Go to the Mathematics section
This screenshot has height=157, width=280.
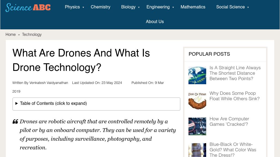[193, 7]
